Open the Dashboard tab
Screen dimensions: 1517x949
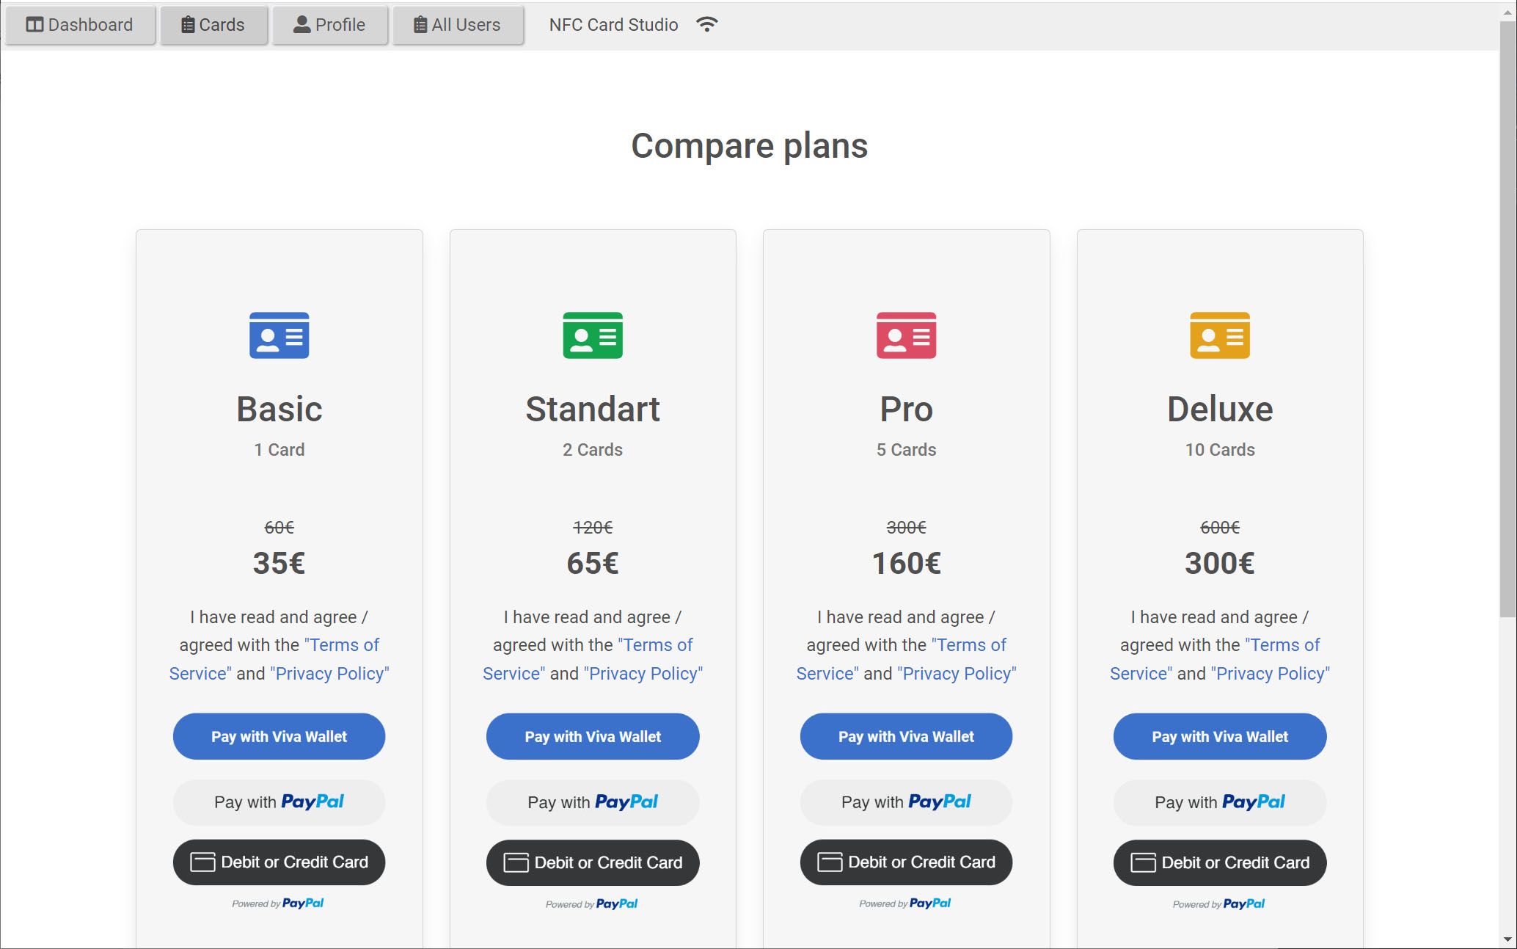(x=80, y=25)
